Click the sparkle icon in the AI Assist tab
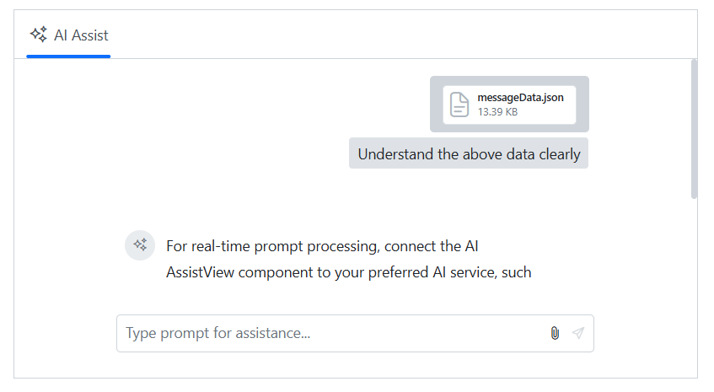Screen dimensions: 714x392 [38, 35]
